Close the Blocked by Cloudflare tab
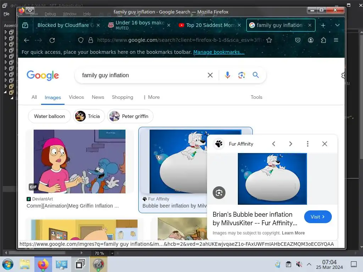This screenshot has width=363, height=272. click(x=98, y=25)
